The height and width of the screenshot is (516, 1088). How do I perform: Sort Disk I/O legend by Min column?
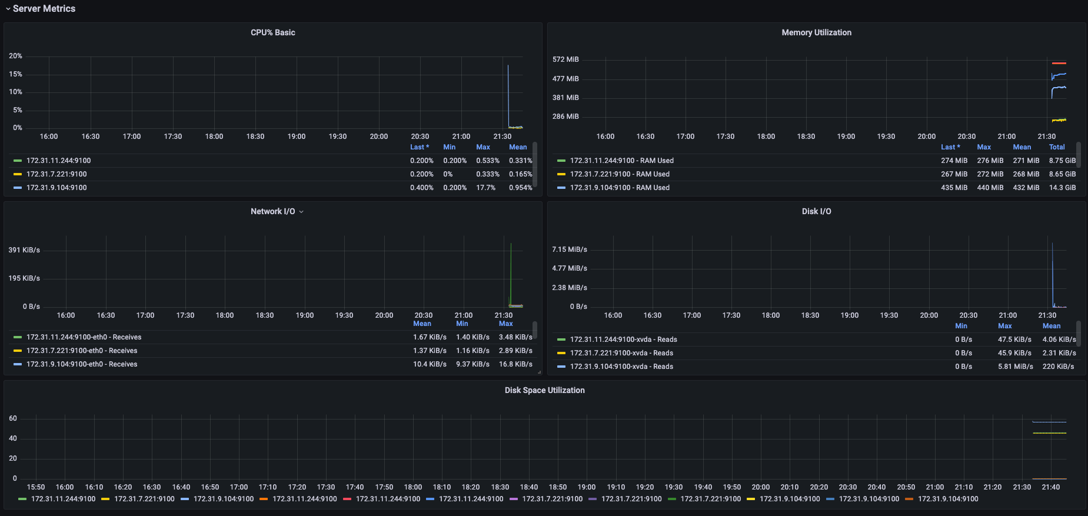pyautogui.click(x=961, y=326)
